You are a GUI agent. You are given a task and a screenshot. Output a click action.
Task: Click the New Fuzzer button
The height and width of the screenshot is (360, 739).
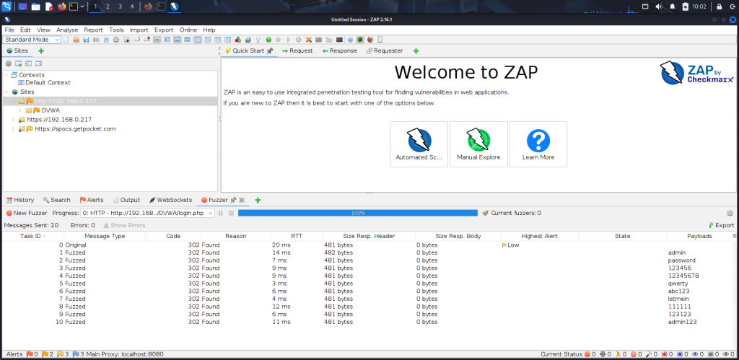(x=27, y=213)
